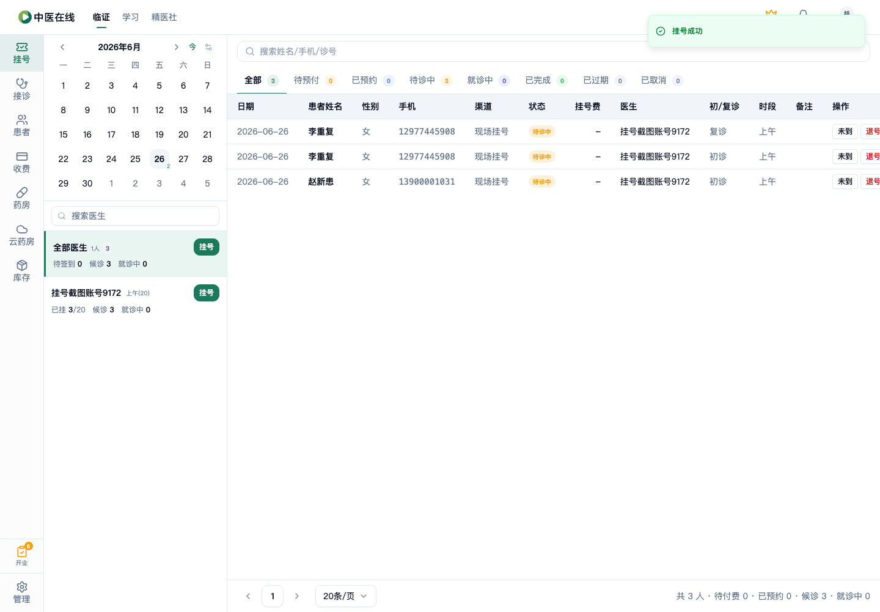Open the 挂号 registration sidebar module

coord(21,53)
